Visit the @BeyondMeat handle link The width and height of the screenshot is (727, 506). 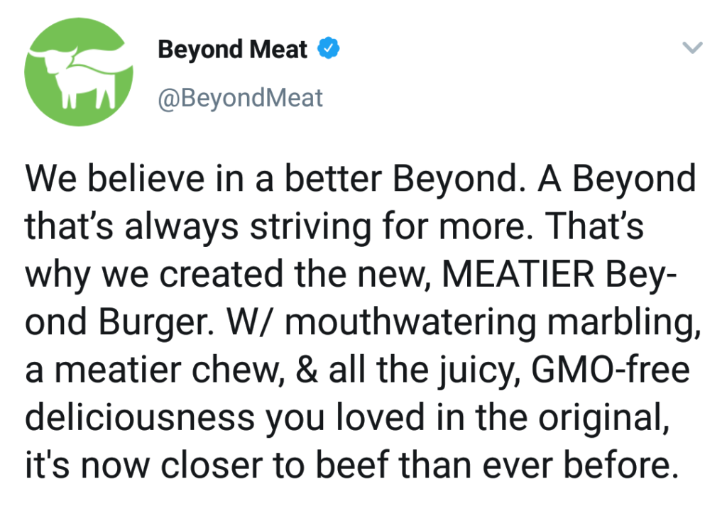pos(240,98)
